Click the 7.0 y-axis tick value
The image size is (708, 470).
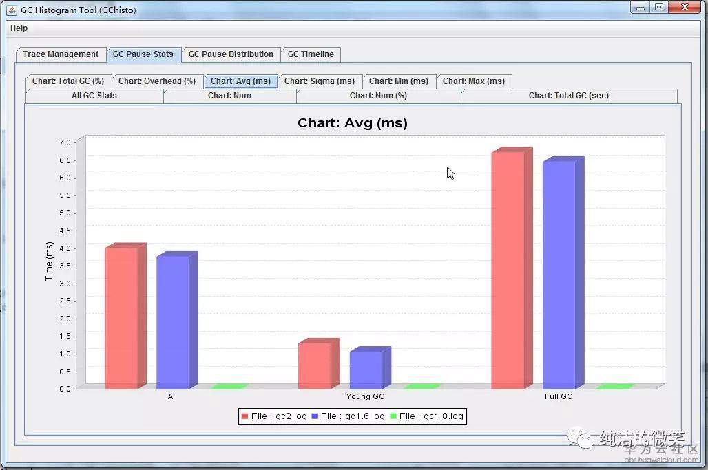[x=65, y=142]
